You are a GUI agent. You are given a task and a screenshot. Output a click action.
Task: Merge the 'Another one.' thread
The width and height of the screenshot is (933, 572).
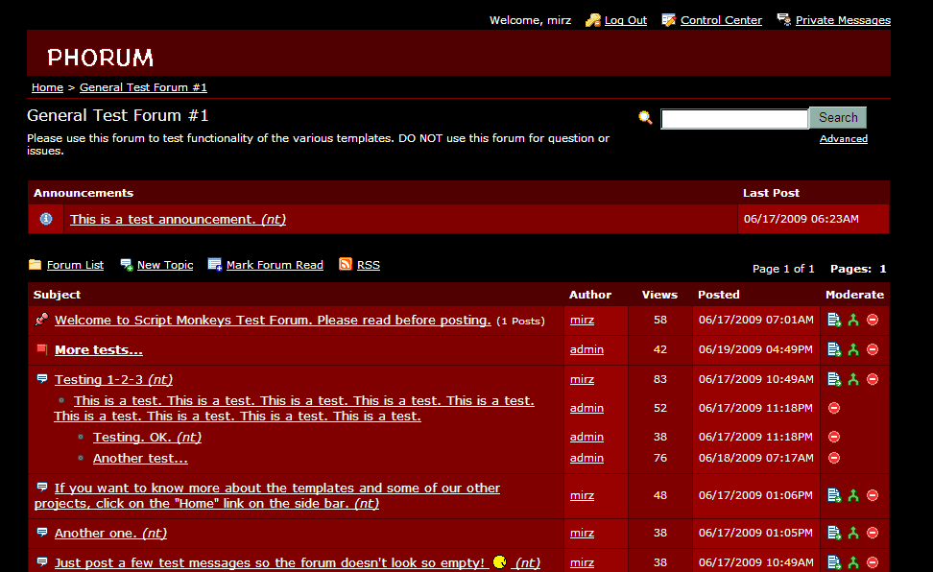pos(853,533)
